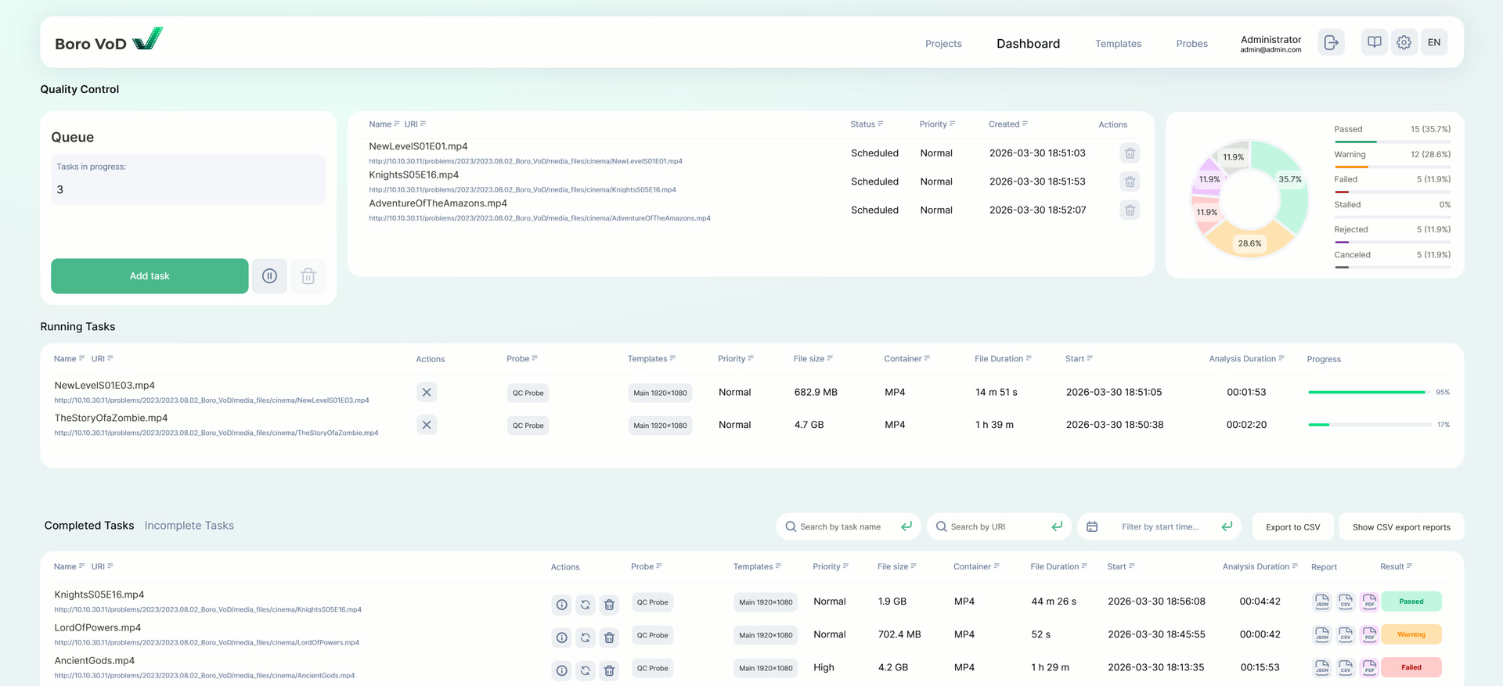Click Export to CSV button
Image resolution: width=1503 pixels, height=686 pixels.
pos(1292,527)
